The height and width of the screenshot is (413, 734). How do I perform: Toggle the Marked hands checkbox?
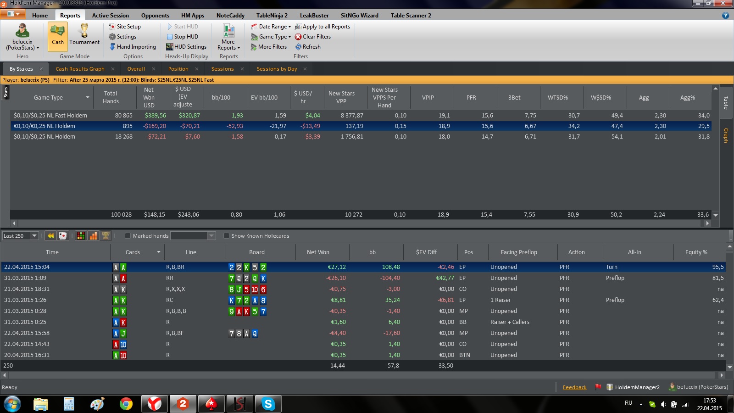click(x=128, y=236)
